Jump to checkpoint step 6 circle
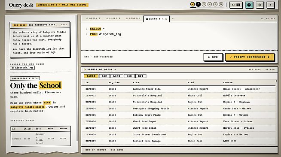Viewport: 281px width, 157px height. click(221, 4)
